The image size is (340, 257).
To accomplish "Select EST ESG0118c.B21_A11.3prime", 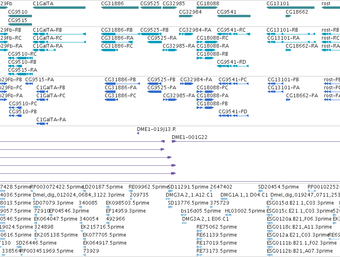I will point(299,227).
